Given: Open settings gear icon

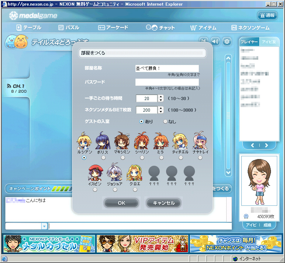Looking at the screenshot, I should (227, 41).
